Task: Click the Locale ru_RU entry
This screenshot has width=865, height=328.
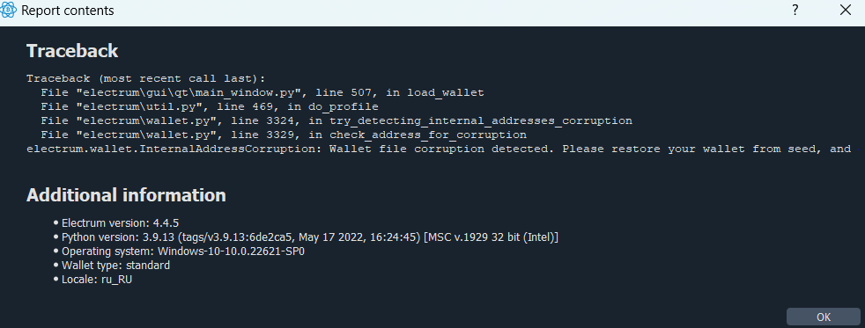Action: click(97, 280)
